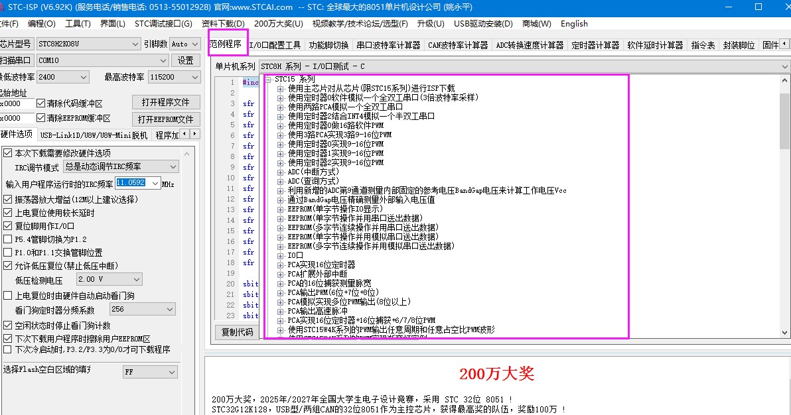Open the 200万大奖(U) menu
The image size is (791, 415).
[x=279, y=24]
